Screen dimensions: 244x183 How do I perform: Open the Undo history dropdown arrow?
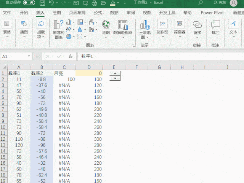(57, 3)
